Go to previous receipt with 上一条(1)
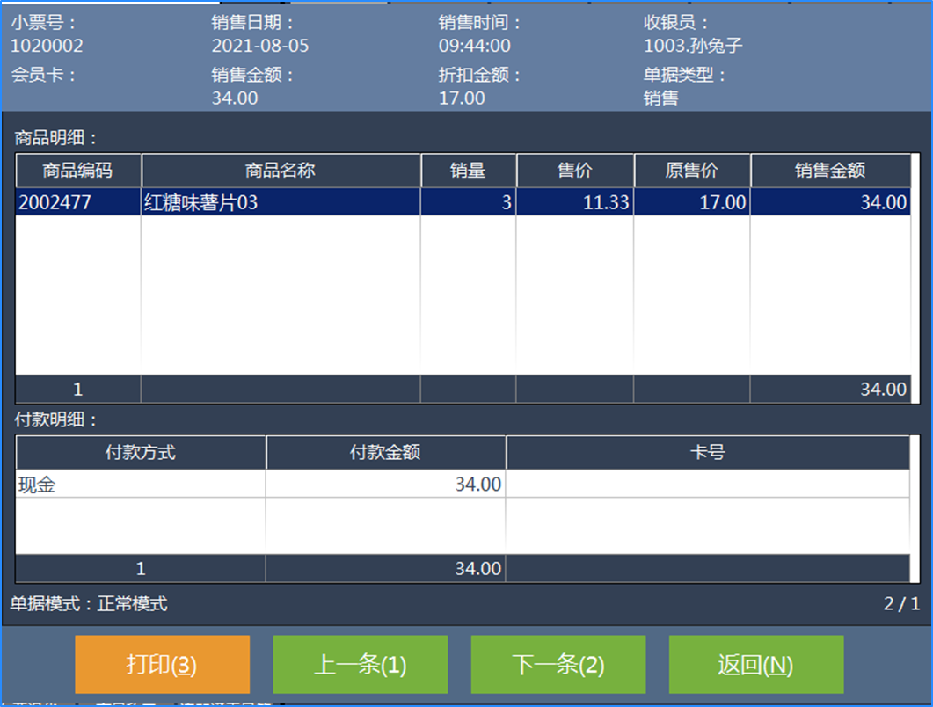This screenshot has height=707, width=933. 360,665
